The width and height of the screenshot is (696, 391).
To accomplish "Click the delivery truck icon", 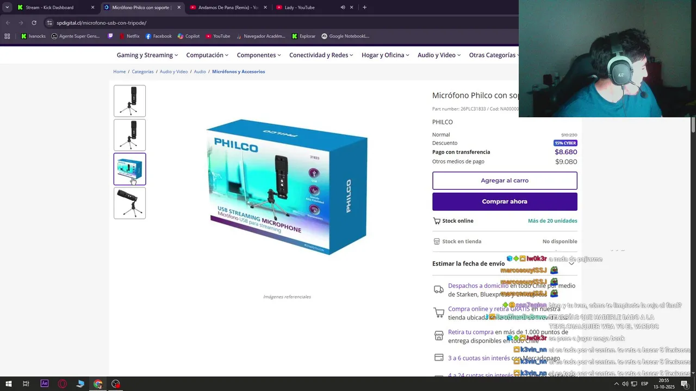I will point(438,290).
